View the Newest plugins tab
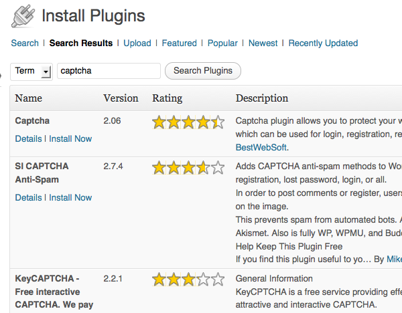Screen dimensions: 402x313 point(263,43)
